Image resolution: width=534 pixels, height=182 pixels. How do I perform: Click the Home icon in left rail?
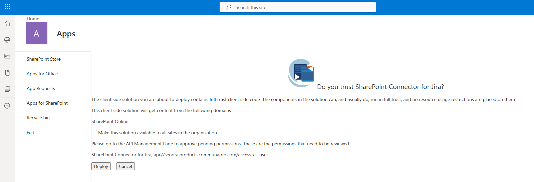pos(7,24)
